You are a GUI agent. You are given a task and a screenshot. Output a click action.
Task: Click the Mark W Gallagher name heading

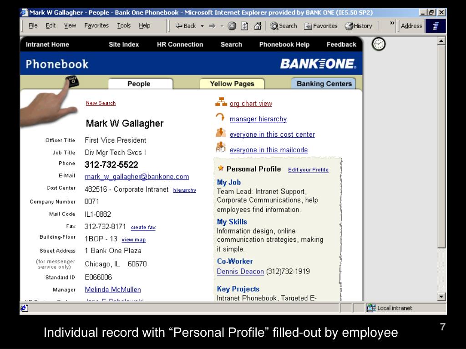tap(125, 123)
